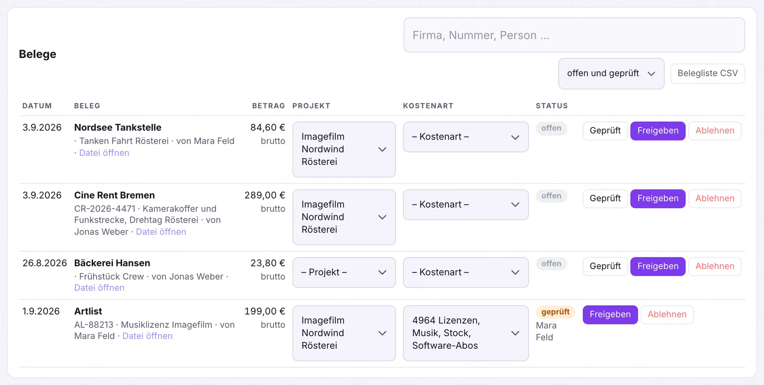Open Kostenart dropdown for Nordsee Tankstelle row

click(466, 137)
